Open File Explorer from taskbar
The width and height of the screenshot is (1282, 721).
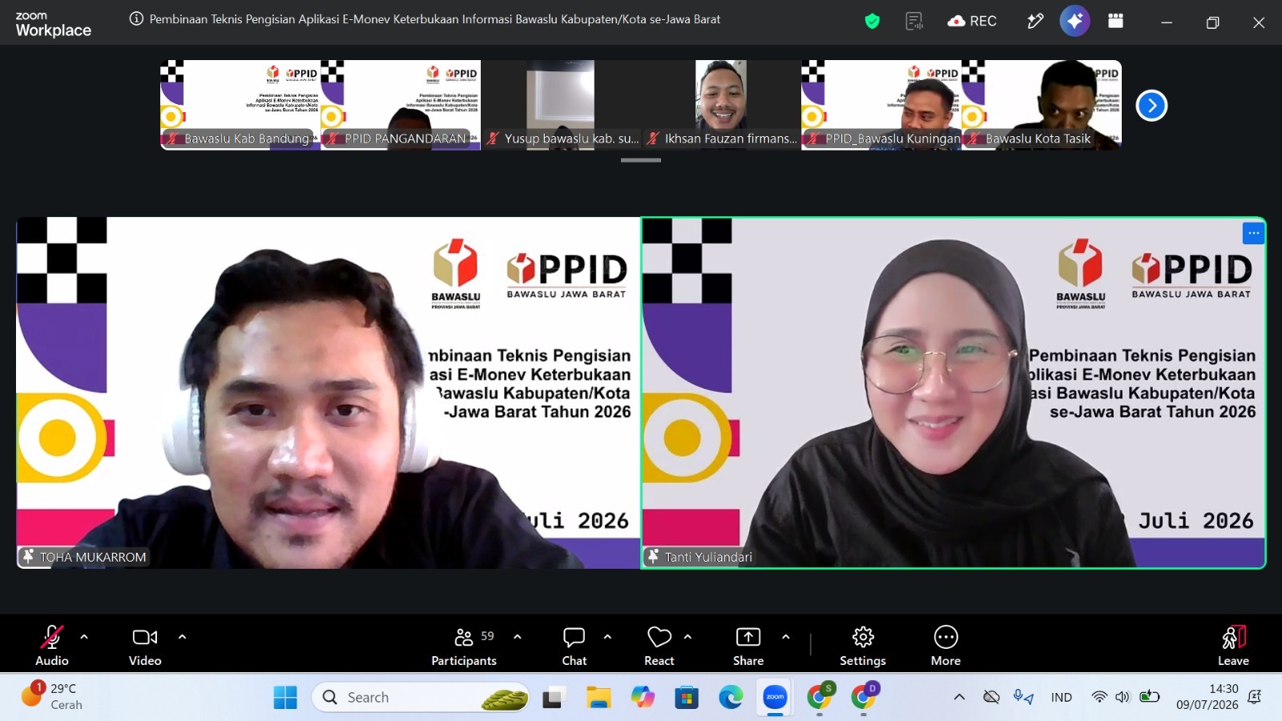[599, 698]
